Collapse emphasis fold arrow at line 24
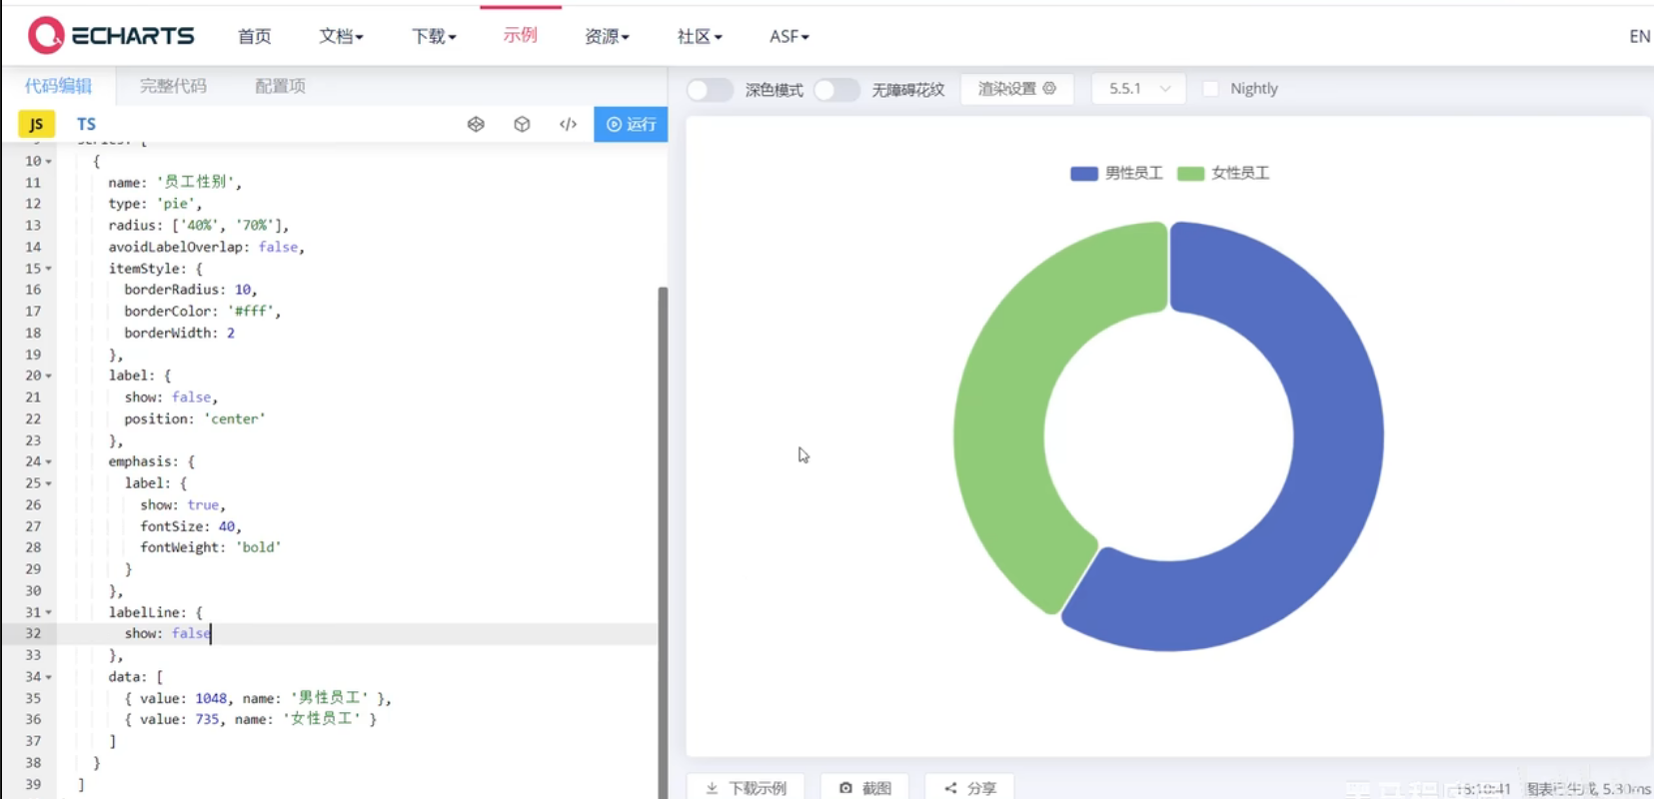This screenshot has height=799, width=1654. click(49, 462)
